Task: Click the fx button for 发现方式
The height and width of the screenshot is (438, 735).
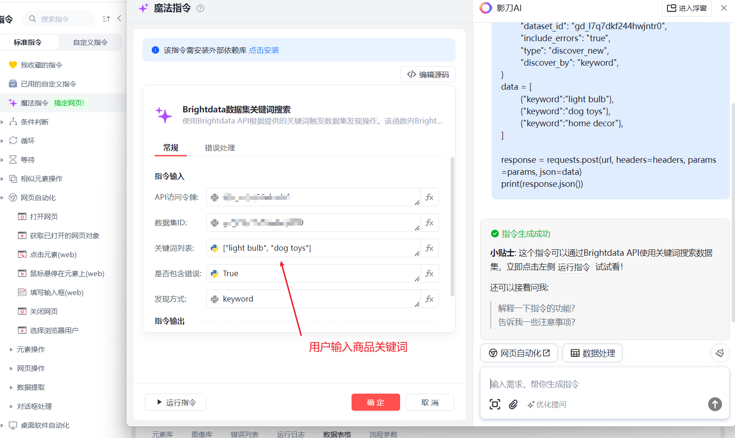Action: tap(429, 299)
